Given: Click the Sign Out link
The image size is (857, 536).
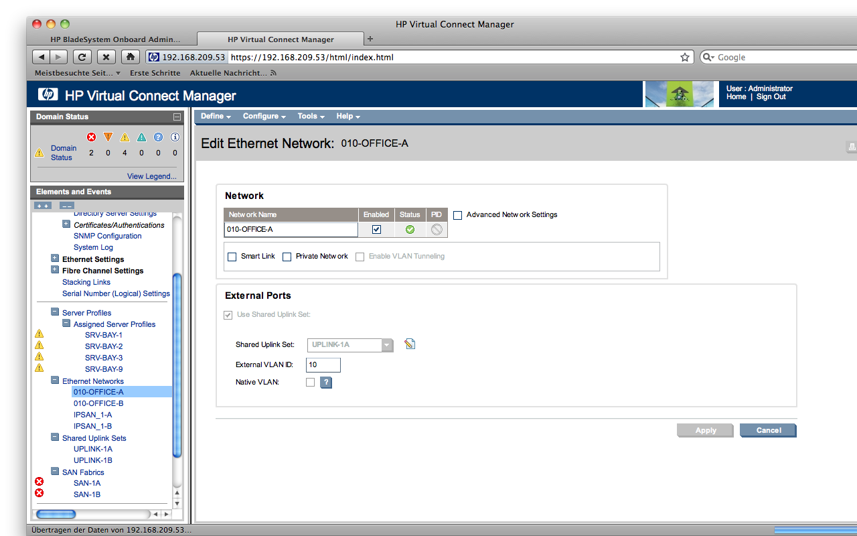Looking at the screenshot, I should point(771,97).
